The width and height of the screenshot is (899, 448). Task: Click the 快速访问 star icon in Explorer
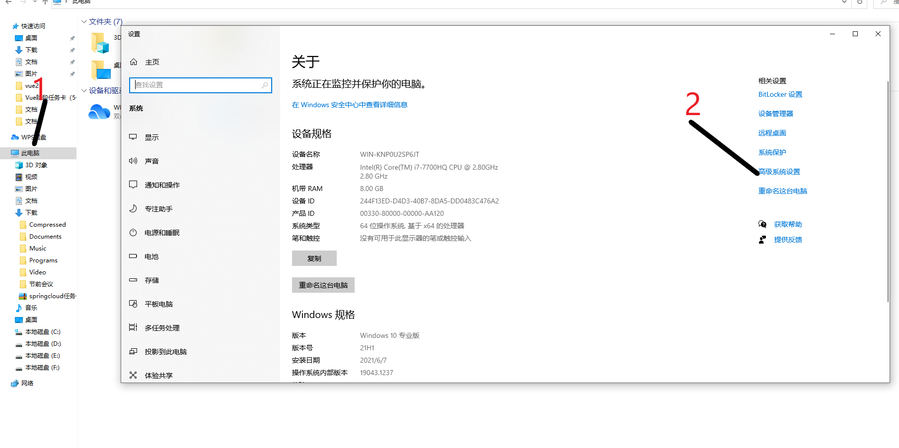click(15, 26)
